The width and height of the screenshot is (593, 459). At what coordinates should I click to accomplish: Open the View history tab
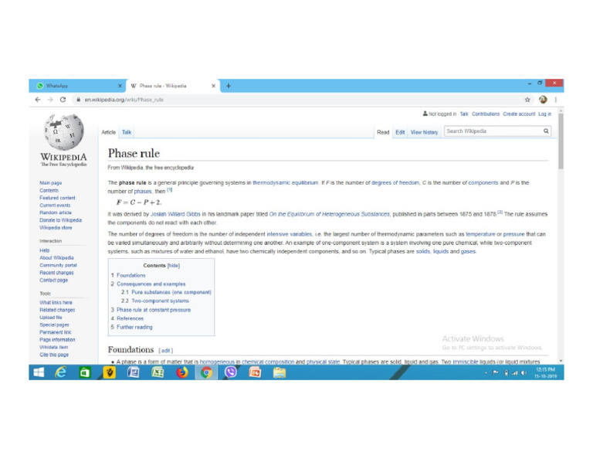click(424, 132)
